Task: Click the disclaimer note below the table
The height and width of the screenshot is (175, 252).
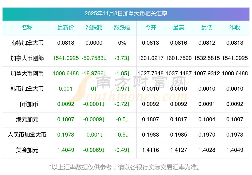Action: tap(126, 167)
